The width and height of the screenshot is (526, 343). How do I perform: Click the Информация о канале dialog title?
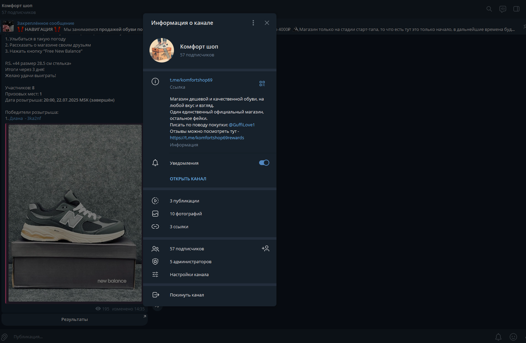pyautogui.click(x=182, y=23)
